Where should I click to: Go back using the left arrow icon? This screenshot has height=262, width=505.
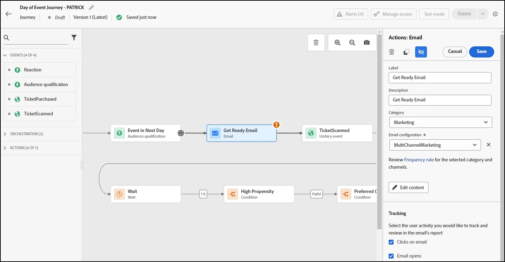9,14
